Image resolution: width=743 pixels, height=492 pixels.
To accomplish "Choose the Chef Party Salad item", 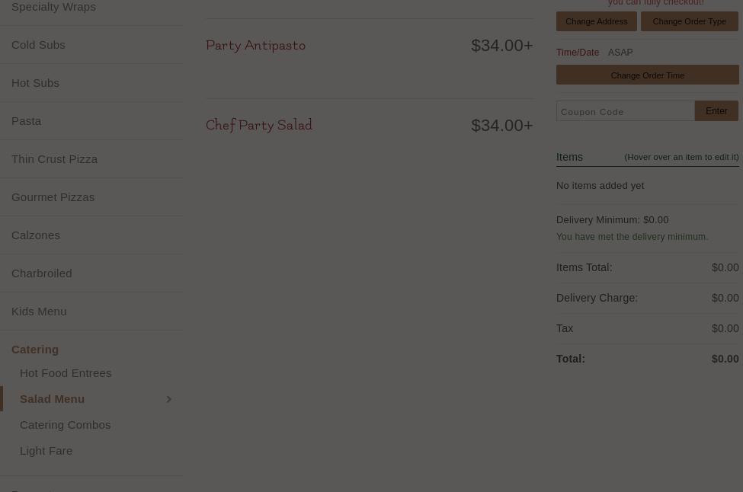I will [x=259, y=126].
